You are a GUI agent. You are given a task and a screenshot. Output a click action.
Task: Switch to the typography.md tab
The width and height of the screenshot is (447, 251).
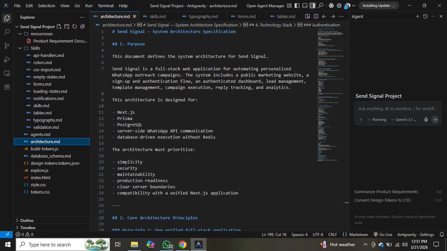pos(203,16)
